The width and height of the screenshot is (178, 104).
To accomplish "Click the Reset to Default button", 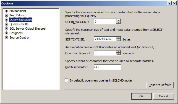I will click(x=160, y=85).
